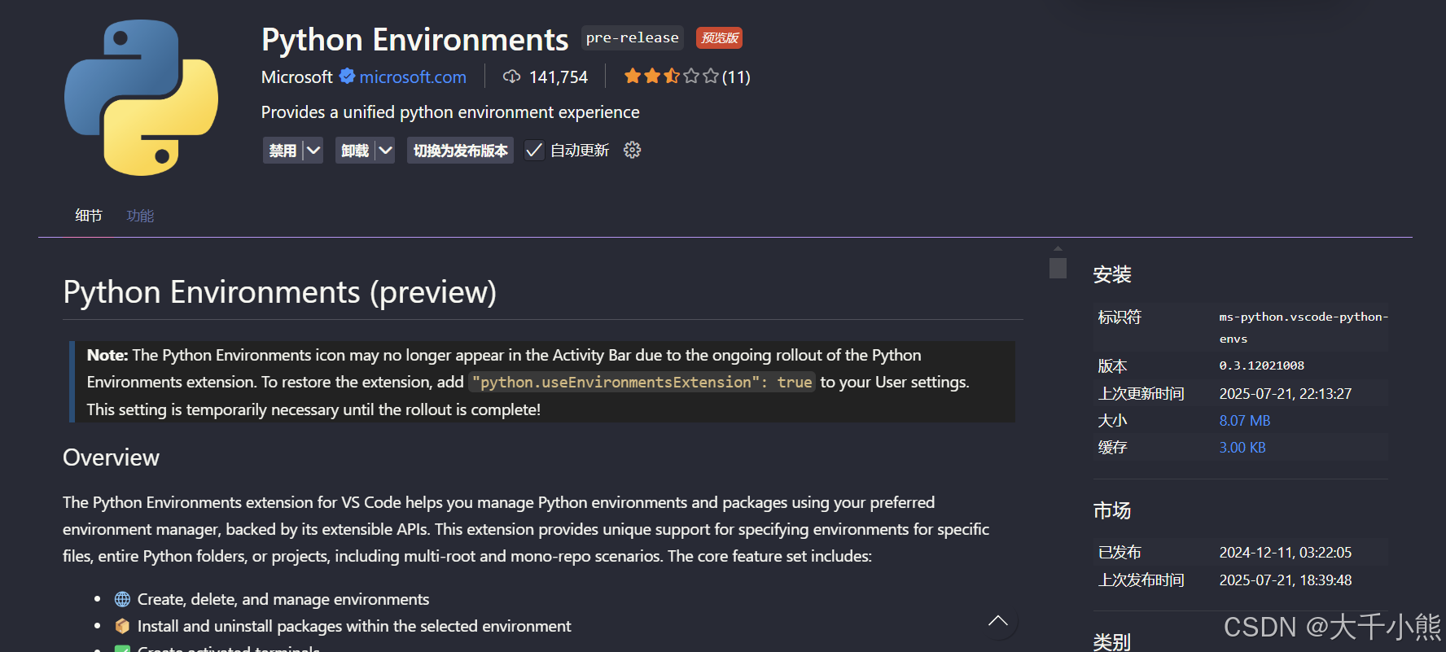Click the 市场 marketplace section heading
This screenshot has height=652, width=1446.
coord(1112,510)
